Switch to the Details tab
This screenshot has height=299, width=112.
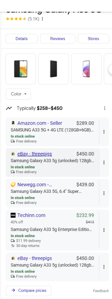pyautogui.click(x=22, y=39)
